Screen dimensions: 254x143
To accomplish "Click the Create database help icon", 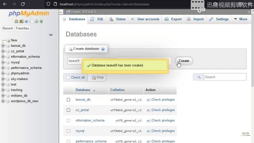I will [103, 49].
